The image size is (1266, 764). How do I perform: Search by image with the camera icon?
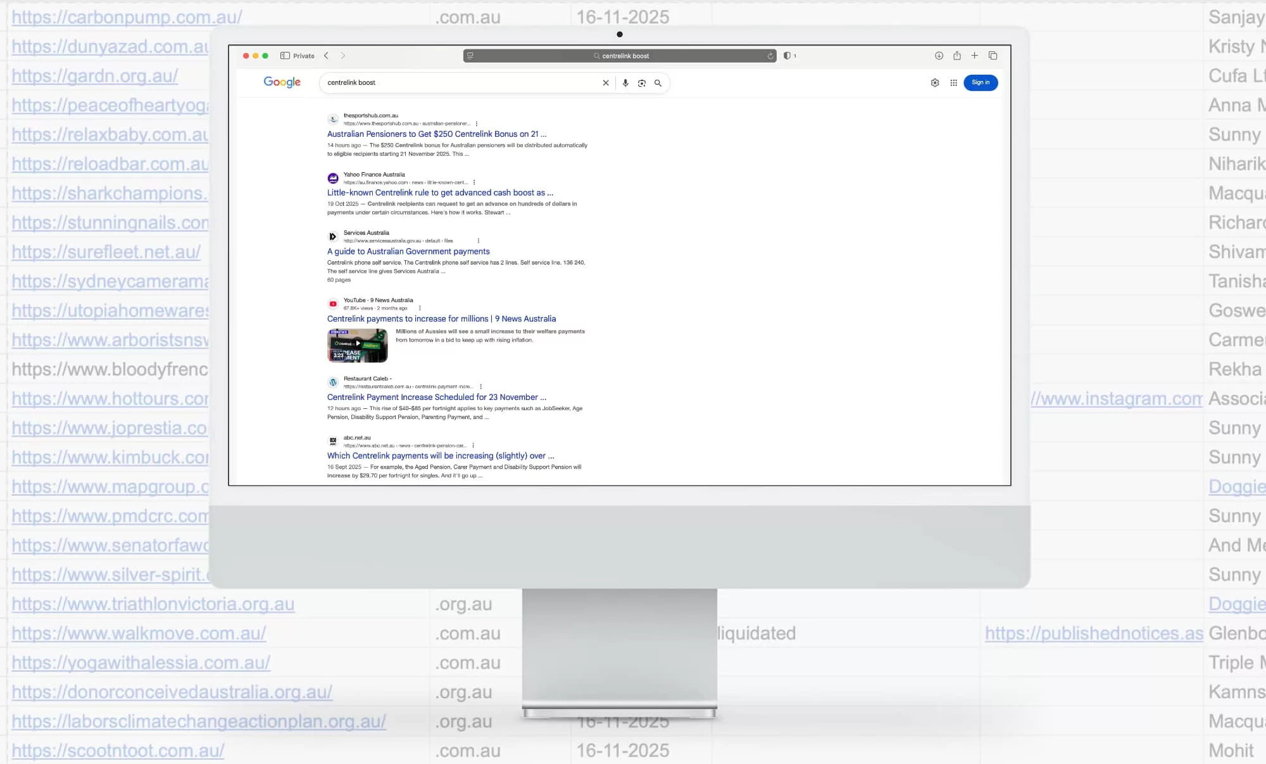(641, 83)
